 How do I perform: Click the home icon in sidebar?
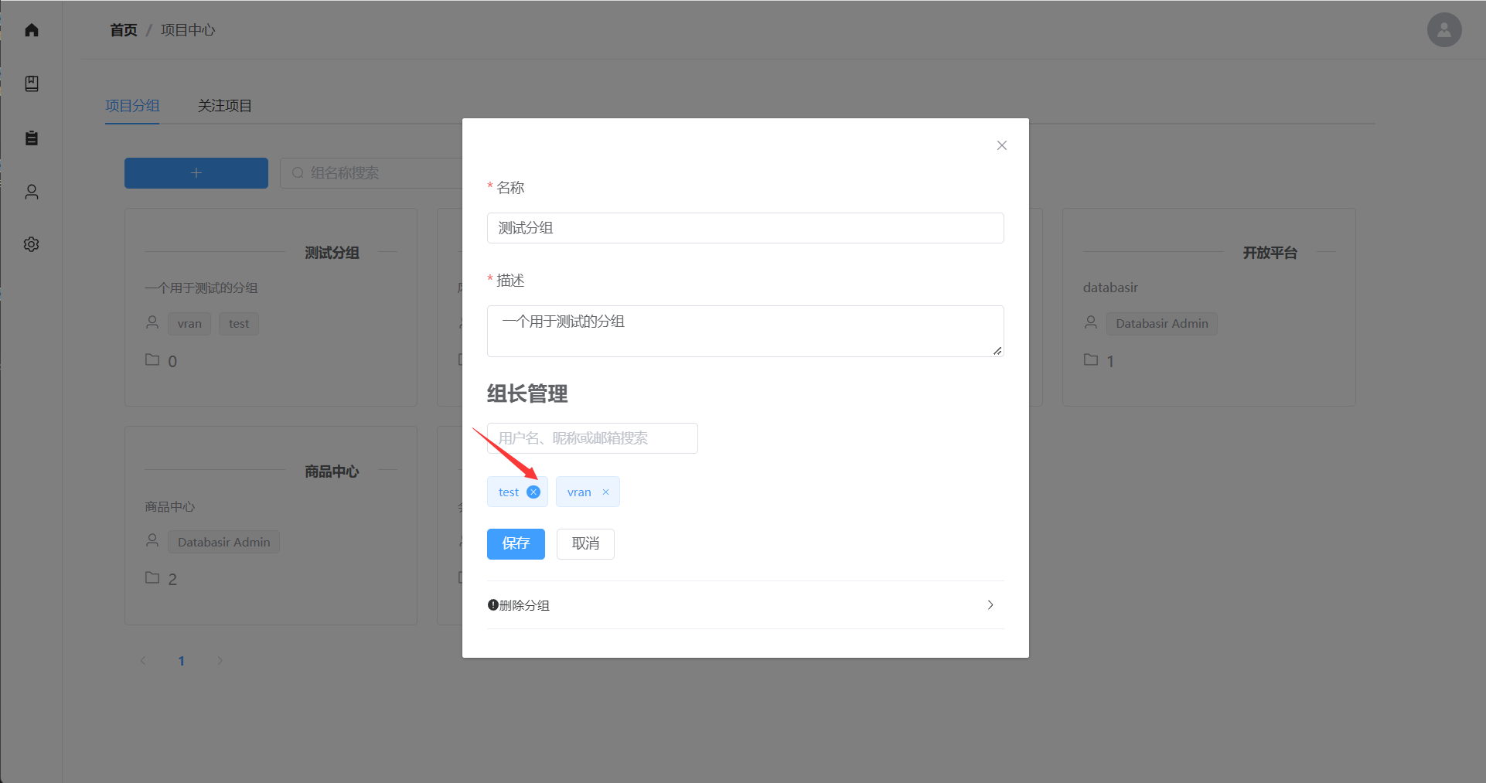tap(32, 30)
